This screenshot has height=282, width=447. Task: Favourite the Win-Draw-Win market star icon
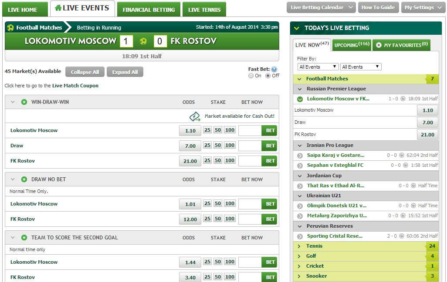[x=24, y=102]
